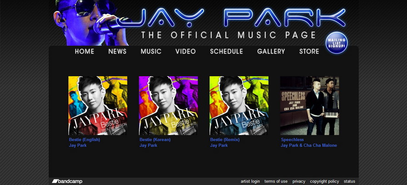
Task: Open the HOME navigation item
Action: pyautogui.click(x=84, y=51)
